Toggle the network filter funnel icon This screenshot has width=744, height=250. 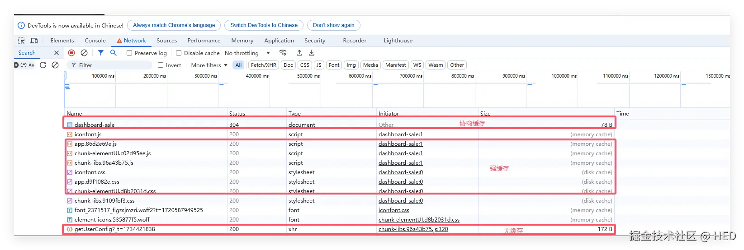coord(101,53)
